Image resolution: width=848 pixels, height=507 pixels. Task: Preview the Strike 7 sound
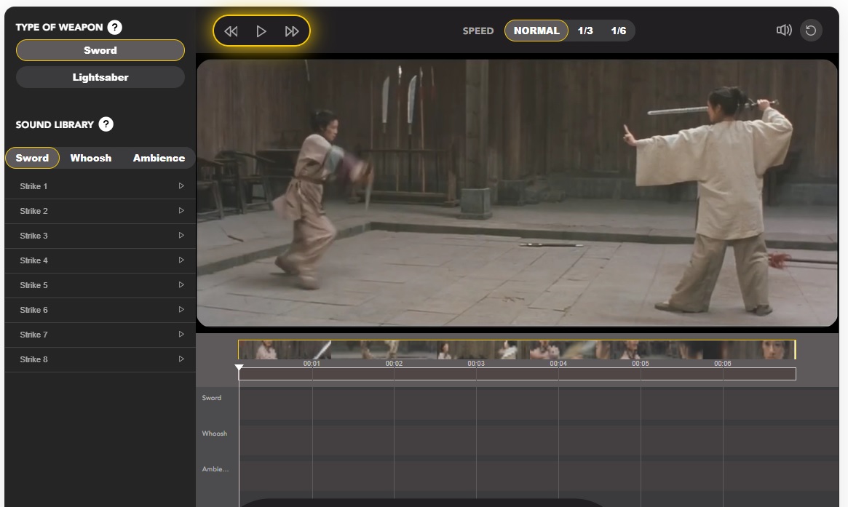(x=181, y=334)
